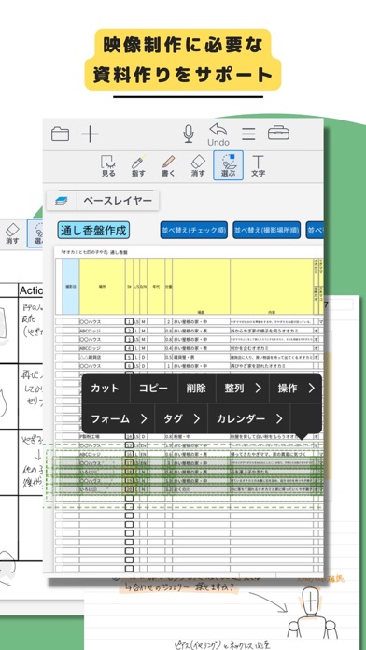Expand the カレンダー submenu
Screen dimensions: 366x650
249,418
